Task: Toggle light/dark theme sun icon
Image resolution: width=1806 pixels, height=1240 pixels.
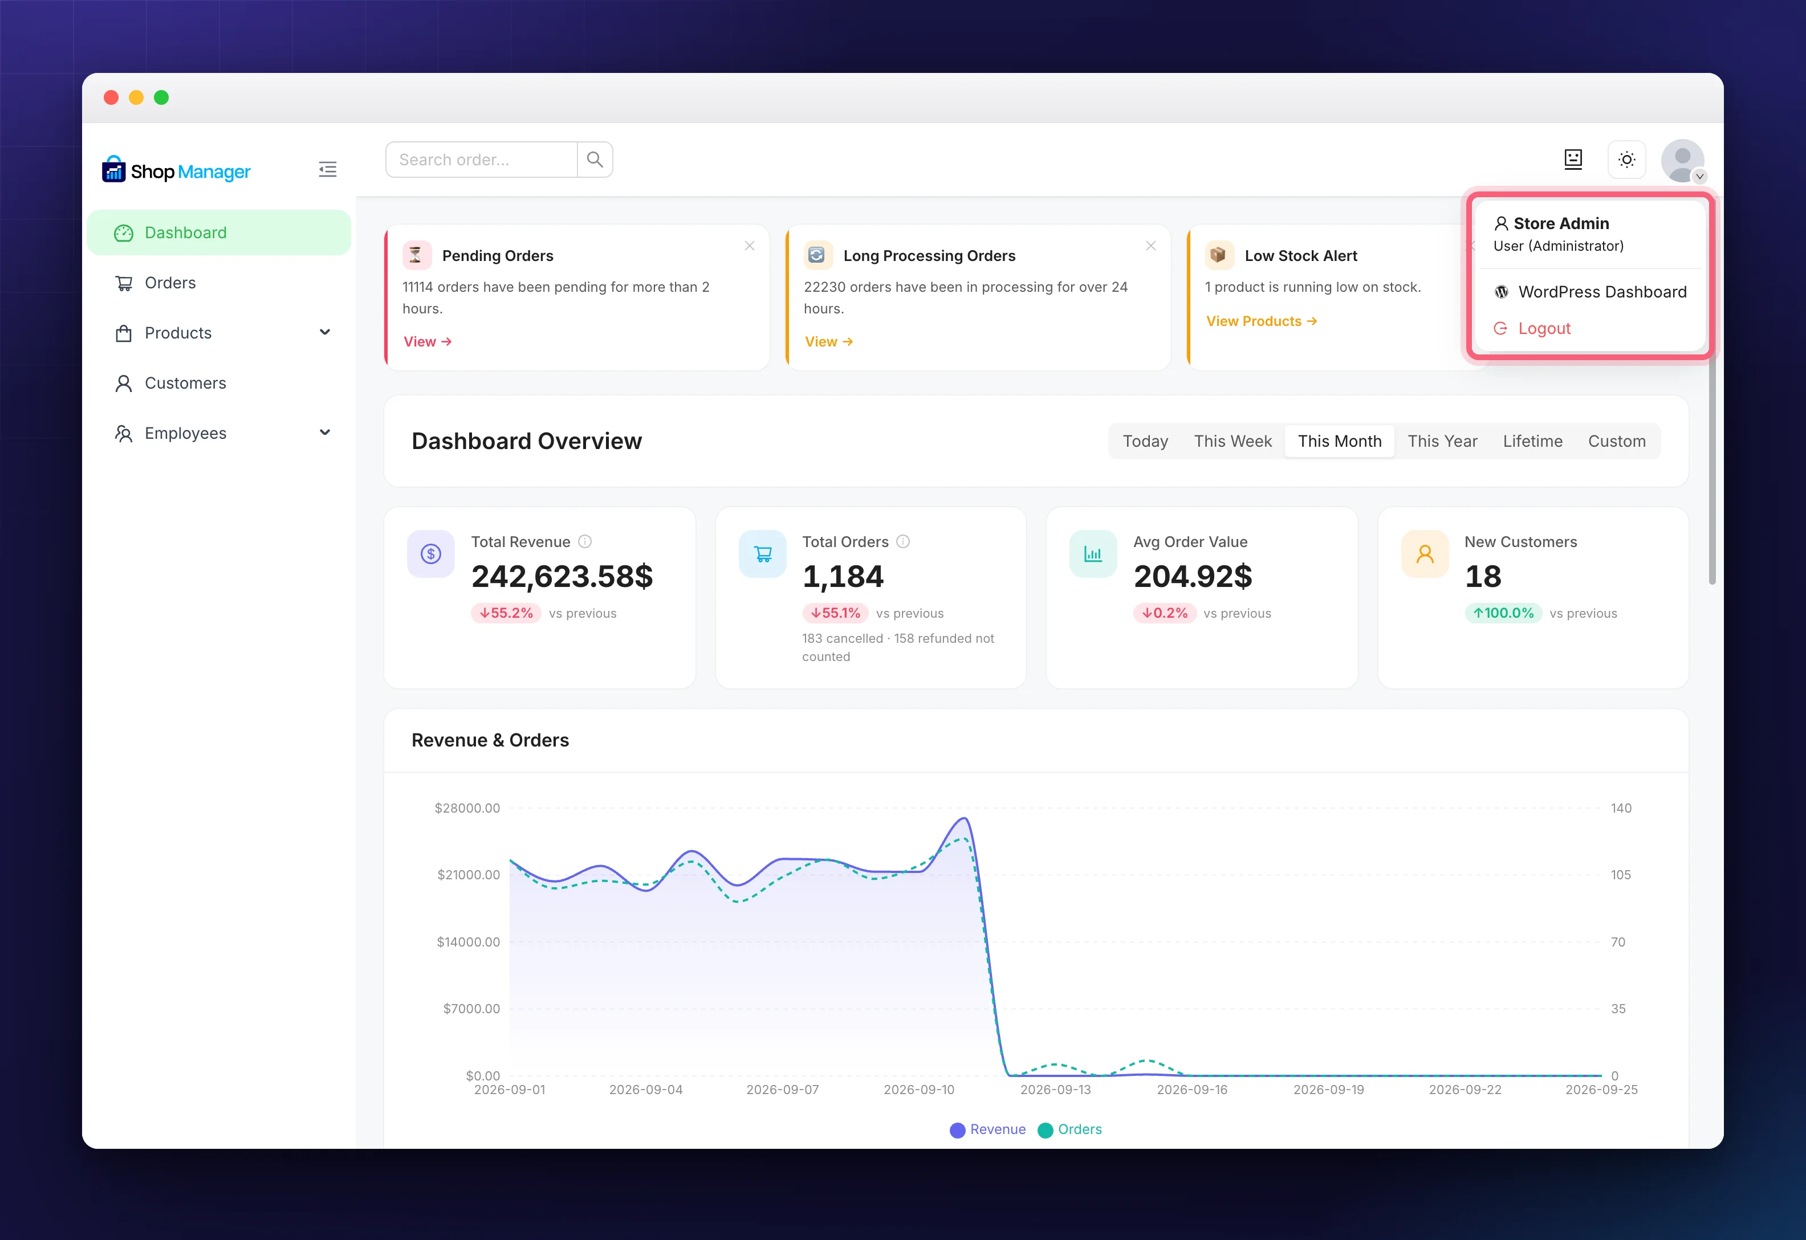Action: coord(1626,159)
